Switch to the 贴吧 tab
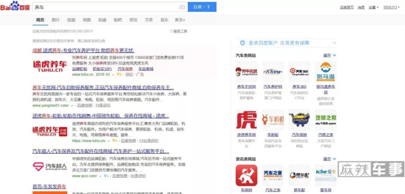The width and height of the screenshot is (405, 194). click(118, 20)
